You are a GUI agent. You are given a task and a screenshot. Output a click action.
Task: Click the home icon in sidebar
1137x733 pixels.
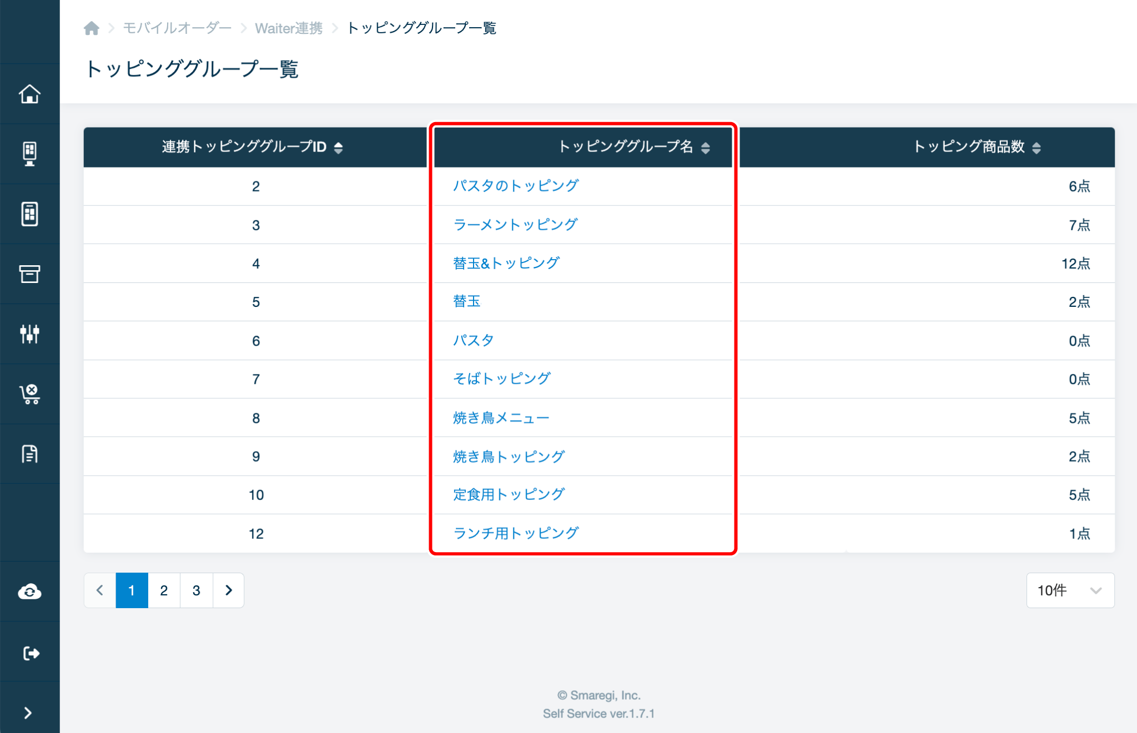tap(29, 94)
